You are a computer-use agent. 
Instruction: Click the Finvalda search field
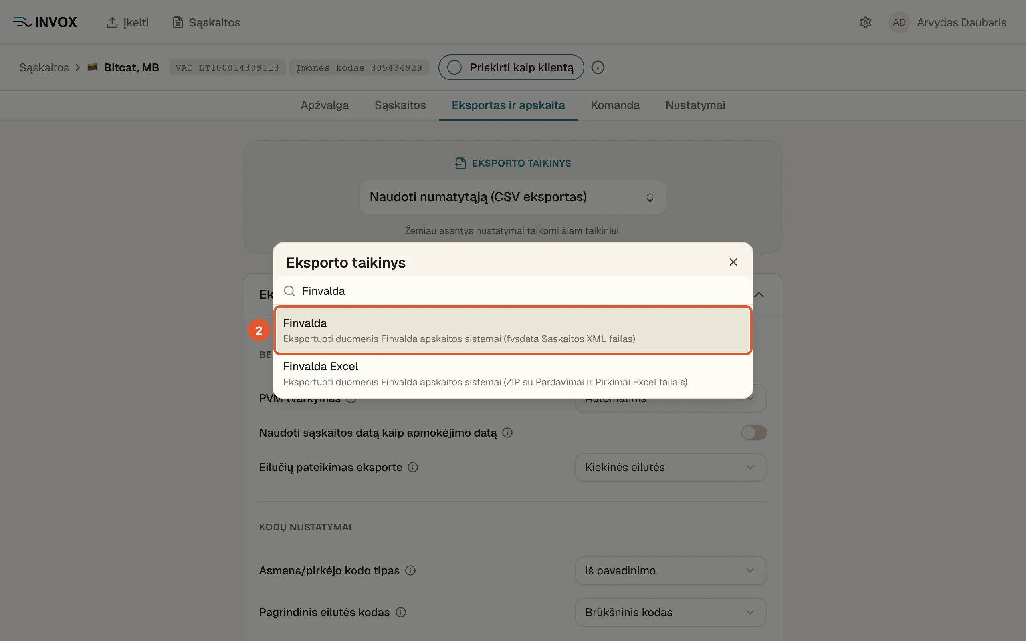[513, 291]
